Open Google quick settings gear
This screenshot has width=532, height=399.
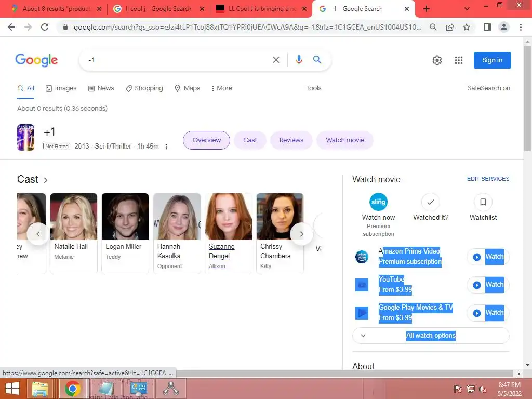[x=437, y=60]
